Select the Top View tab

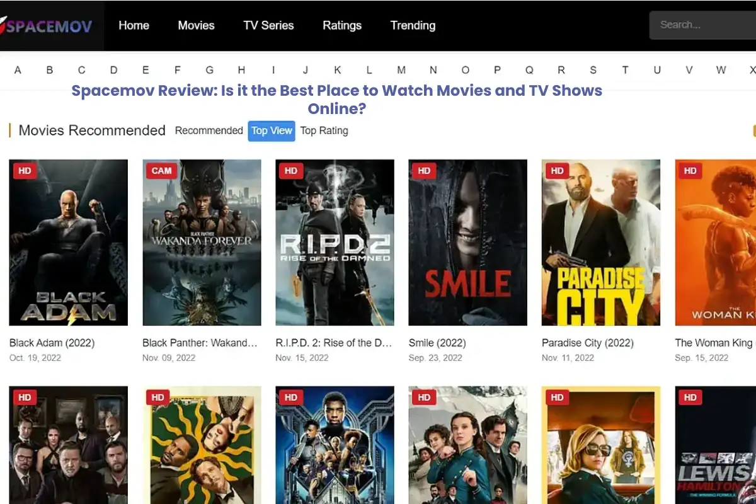tap(272, 131)
